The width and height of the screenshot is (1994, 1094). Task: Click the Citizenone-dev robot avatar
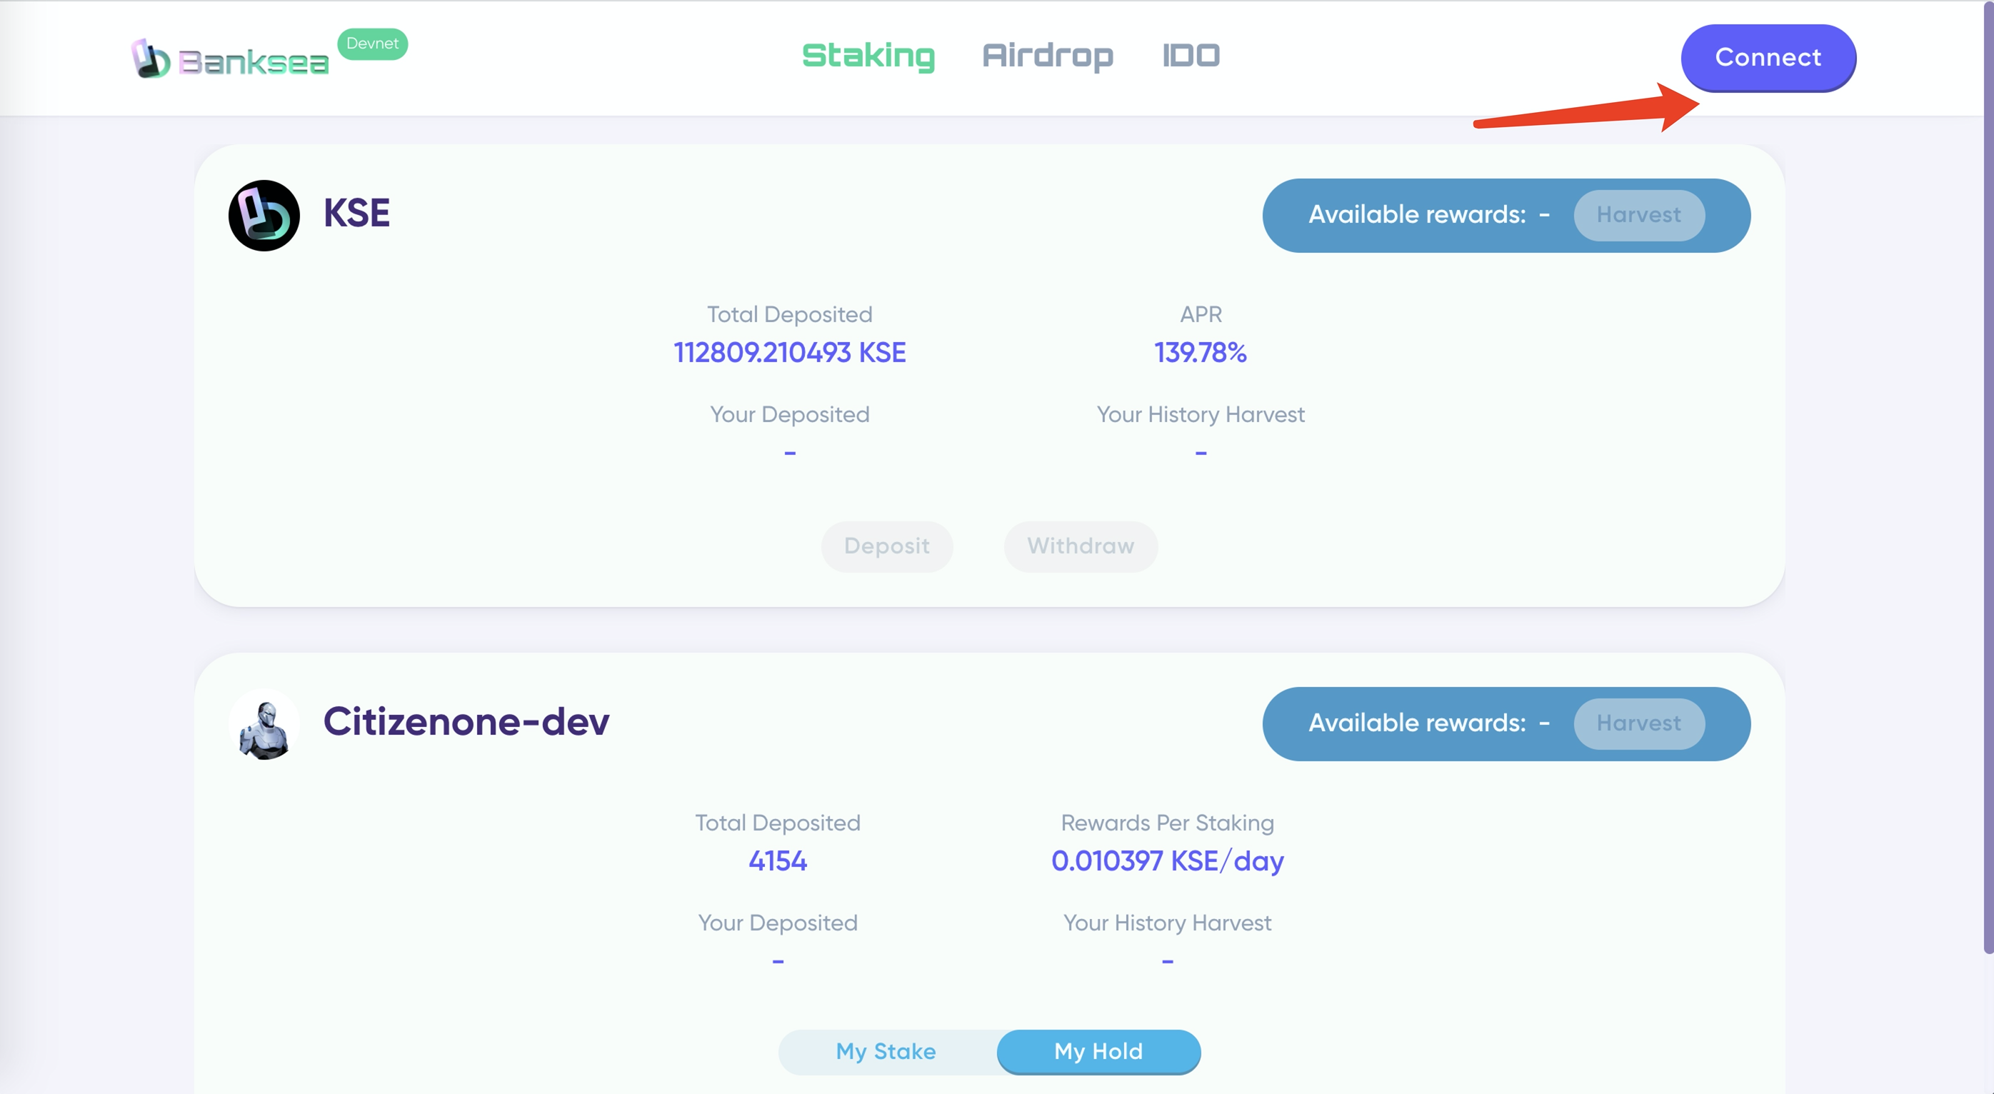point(264,726)
